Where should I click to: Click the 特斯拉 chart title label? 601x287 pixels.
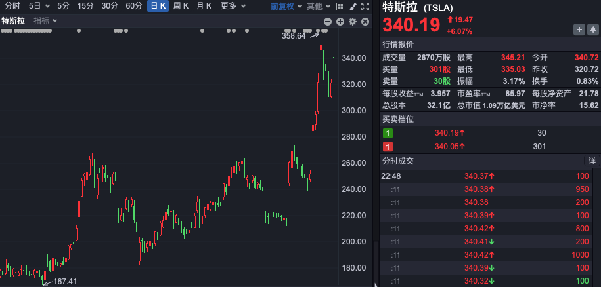click(13, 21)
